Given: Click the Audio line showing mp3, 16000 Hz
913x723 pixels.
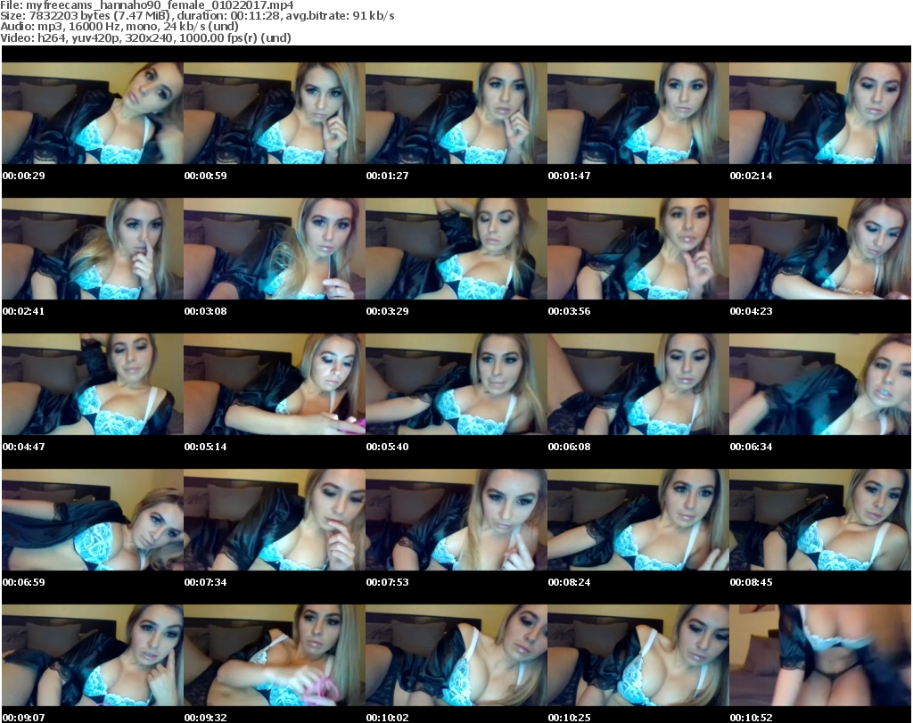Looking at the screenshot, I should (119, 26).
